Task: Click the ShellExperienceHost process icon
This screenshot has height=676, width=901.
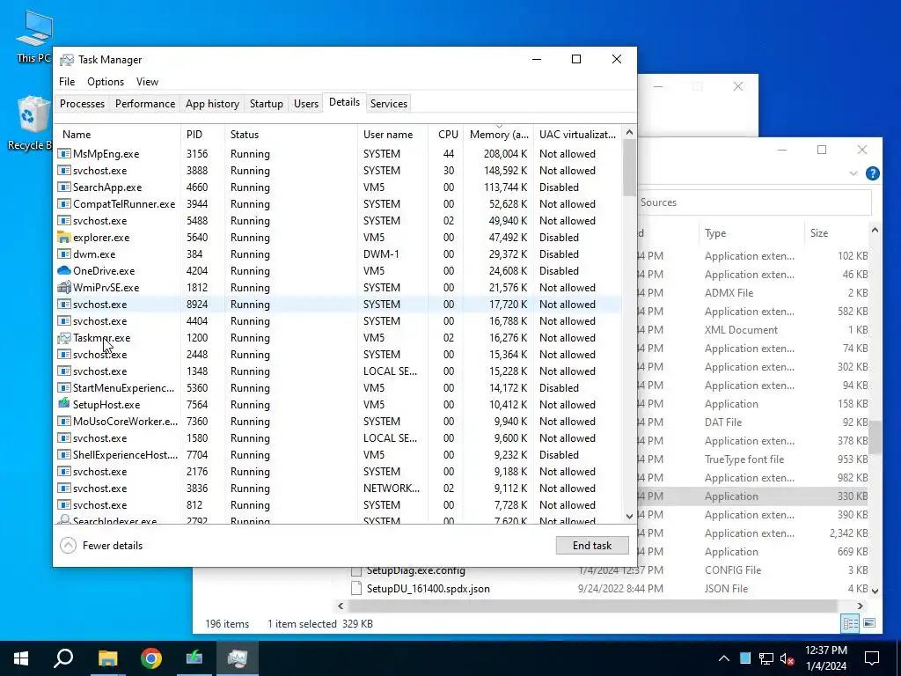Action: pyautogui.click(x=63, y=455)
